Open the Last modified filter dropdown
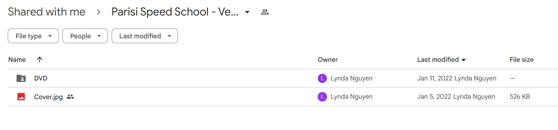 (144, 36)
